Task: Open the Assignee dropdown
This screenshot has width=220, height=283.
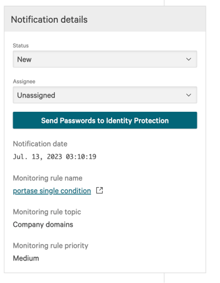Action: click(x=105, y=95)
